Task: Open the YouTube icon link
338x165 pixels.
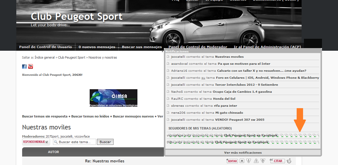Action: click(31, 66)
